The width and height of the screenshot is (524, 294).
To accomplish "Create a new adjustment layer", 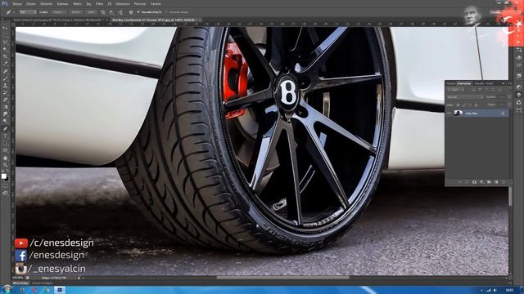I will 482,182.
